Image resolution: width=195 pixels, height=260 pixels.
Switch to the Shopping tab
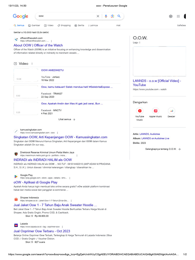pos(64,25)
